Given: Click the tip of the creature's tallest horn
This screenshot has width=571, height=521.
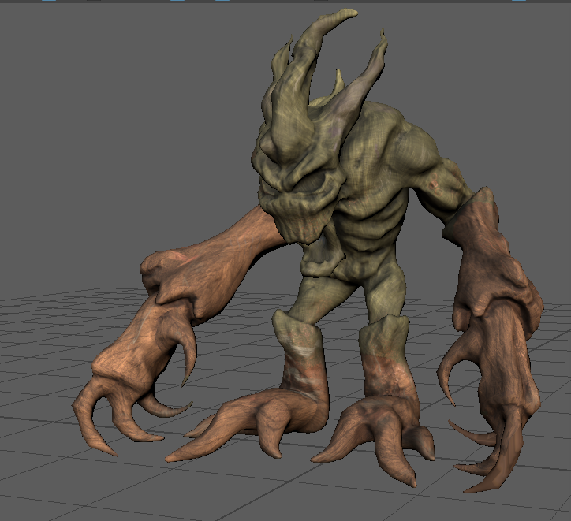Looking at the screenshot, I should click(351, 13).
